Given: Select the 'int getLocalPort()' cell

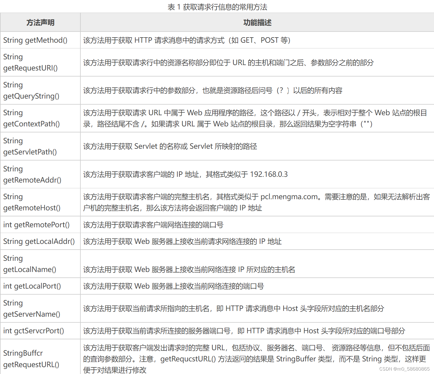Looking at the screenshot, I should [40, 286].
